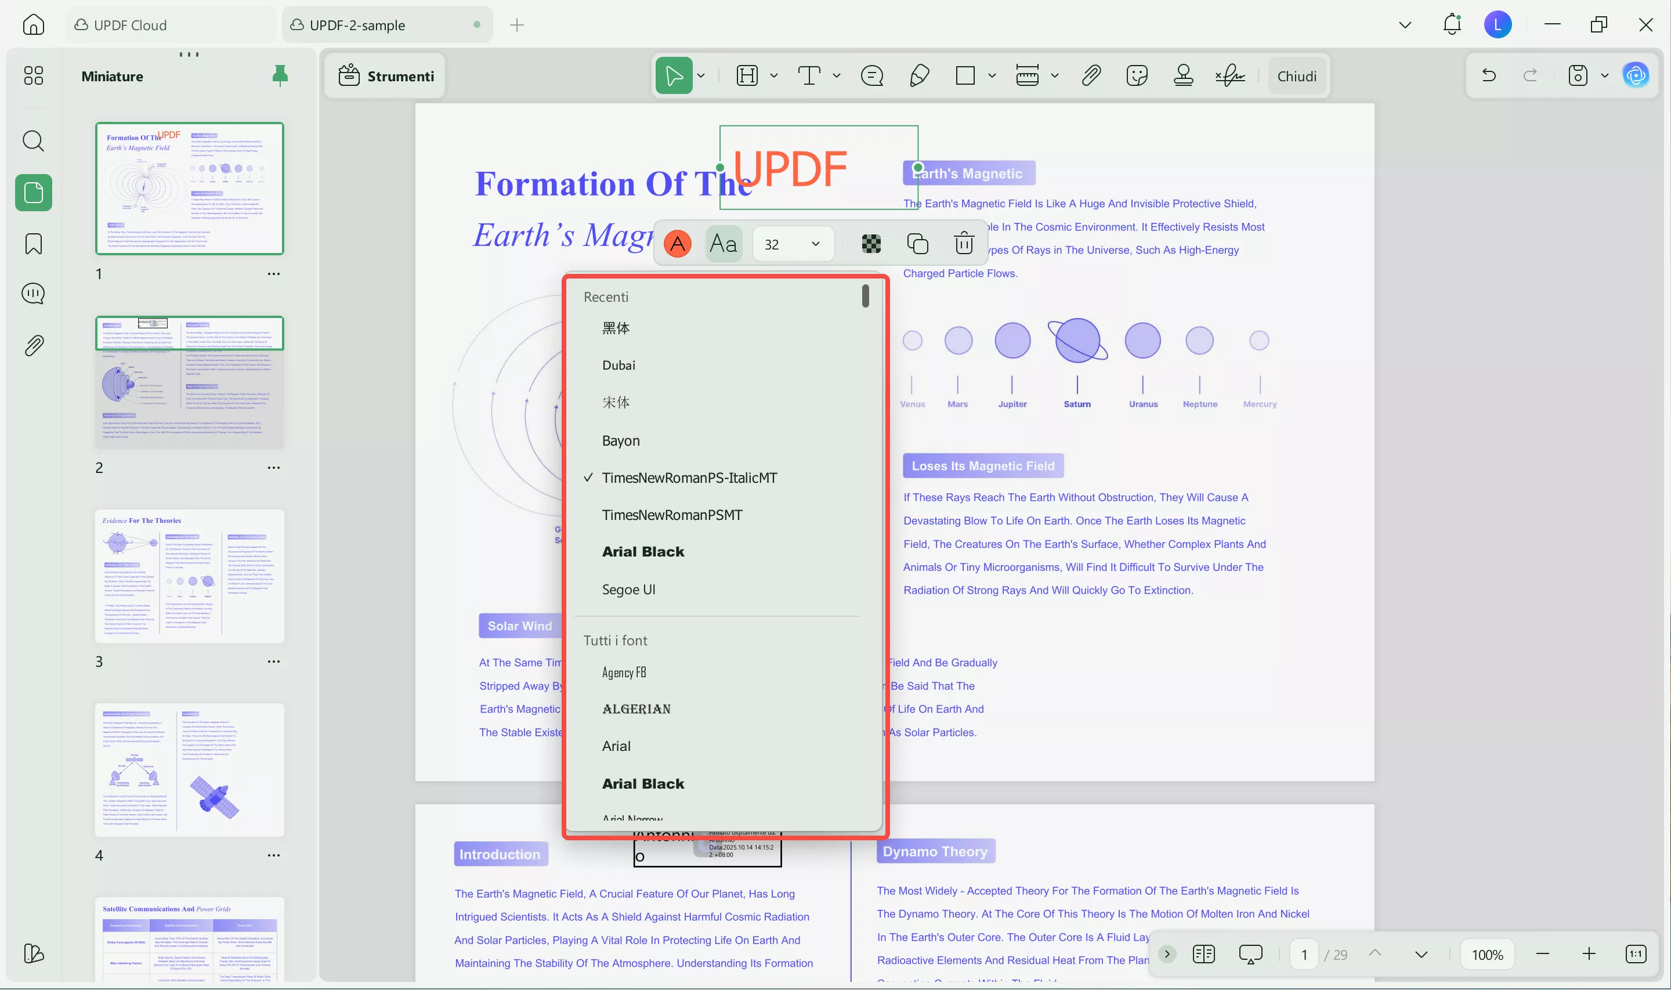Click the duplicate copy icon
Image resolution: width=1671 pixels, height=990 pixels.
pos(917,244)
